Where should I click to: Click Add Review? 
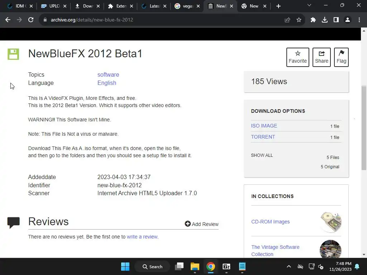point(202,224)
